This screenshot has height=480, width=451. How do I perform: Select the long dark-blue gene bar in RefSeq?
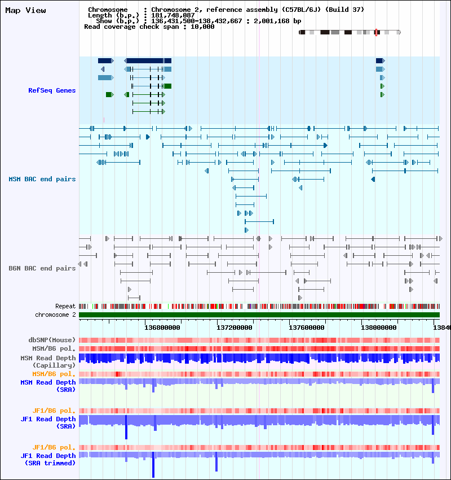tap(148, 60)
